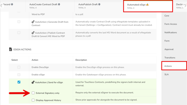Tick the Generate Draft from Contract checkbox
Image resolution: width=187 pixels, height=105 pixels.
(19, 22)
